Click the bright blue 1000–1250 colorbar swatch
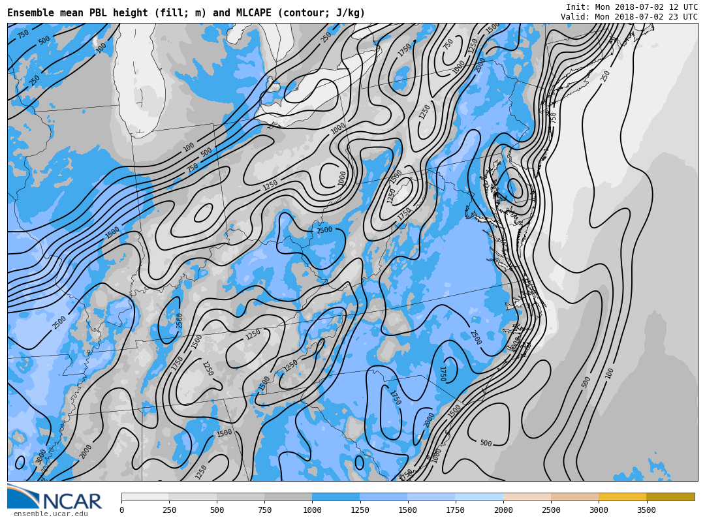 [336, 497]
